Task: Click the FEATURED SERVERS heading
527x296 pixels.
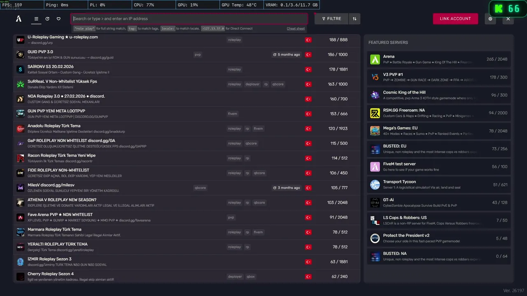Action: 388,42
